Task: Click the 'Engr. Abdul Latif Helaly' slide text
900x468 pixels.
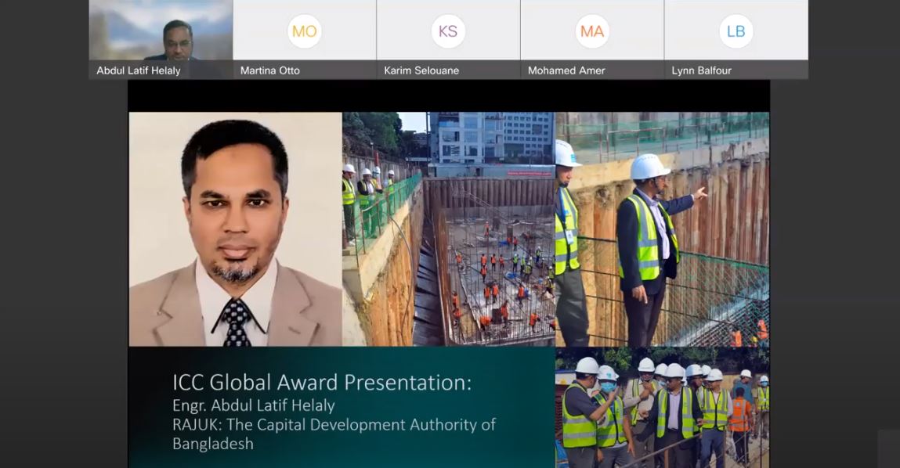Action: [x=253, y=405]
